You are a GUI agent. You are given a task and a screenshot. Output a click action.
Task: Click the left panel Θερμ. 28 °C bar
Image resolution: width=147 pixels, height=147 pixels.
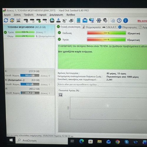[x=25, y=36]
